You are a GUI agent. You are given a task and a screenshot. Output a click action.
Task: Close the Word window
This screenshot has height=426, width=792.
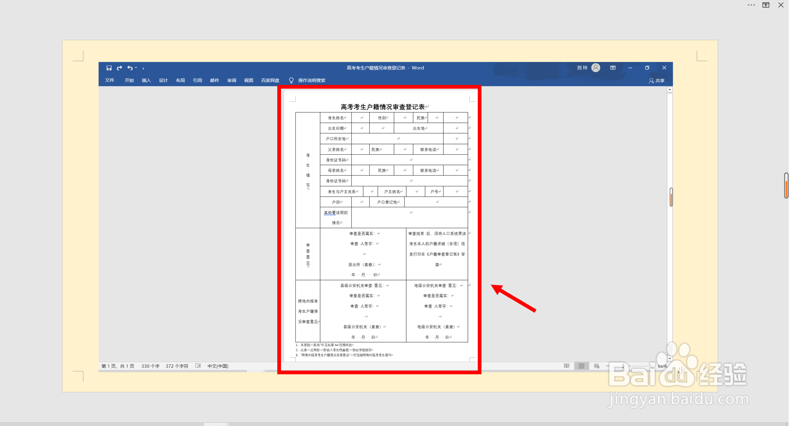click(664, 68)
